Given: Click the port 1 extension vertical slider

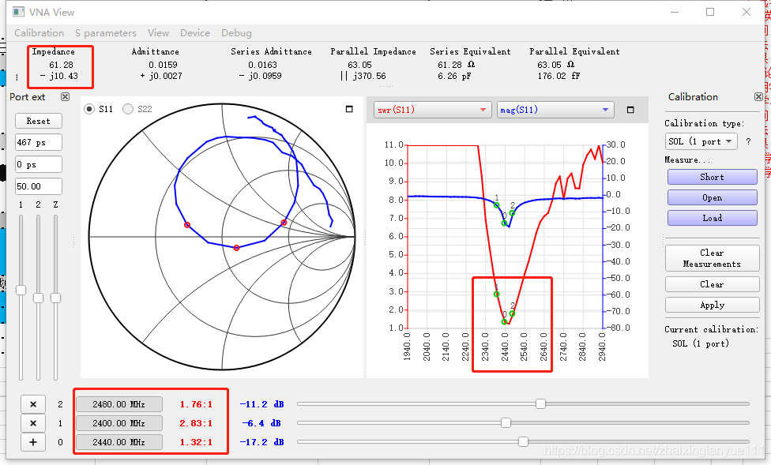Looking at the screenshot, I should [x=21, y=290].
